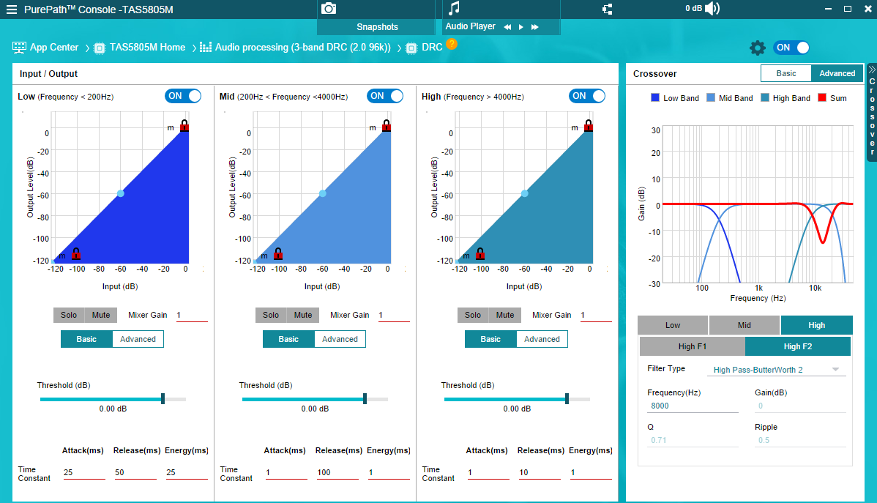Solo the Mid band
This screenshot has height=503, width=877.
click(271, 315)
